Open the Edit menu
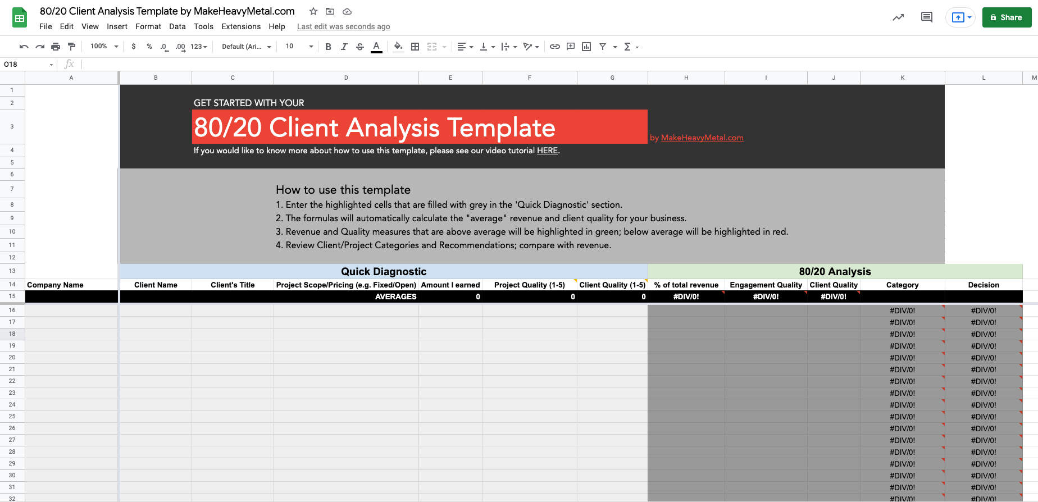This screenshot has width=1038, height=502. tap(67, 26)
